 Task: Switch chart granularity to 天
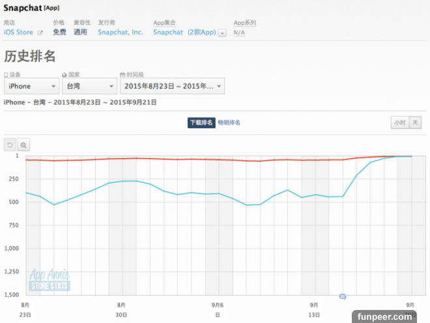415,122
